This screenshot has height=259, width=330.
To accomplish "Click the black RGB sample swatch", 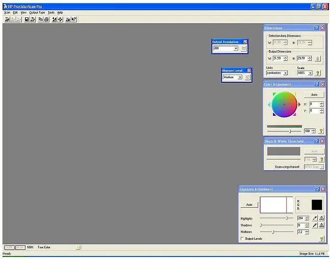I will pos(317,205).
